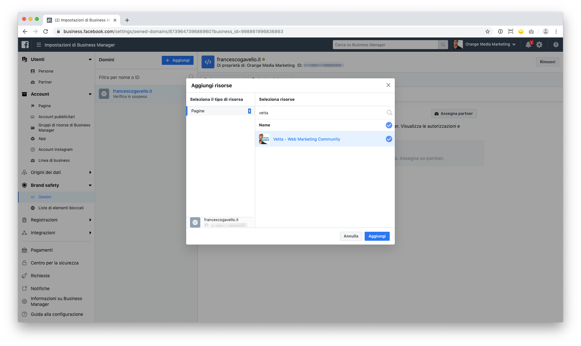Open Pagine under Account in the sidebar
Viewport: 581px width, 346px height.
[45, 106]
